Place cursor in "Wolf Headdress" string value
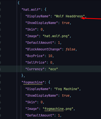The height and width of the screenshot is (119, 101). pyautogui.click(x=69, y=16)
